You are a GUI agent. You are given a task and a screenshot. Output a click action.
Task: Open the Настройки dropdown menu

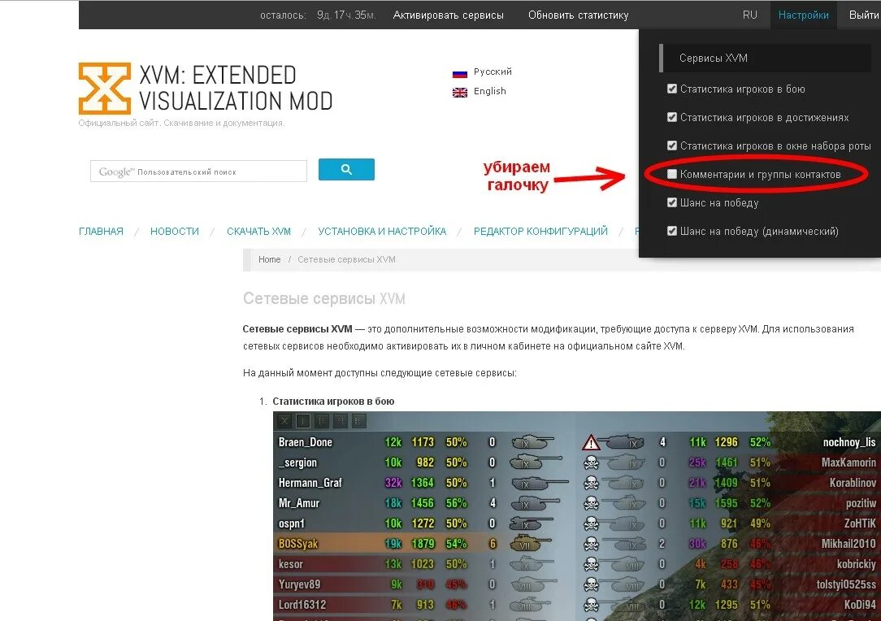[803, 15]
